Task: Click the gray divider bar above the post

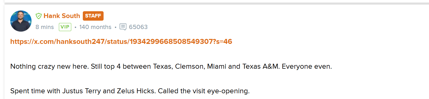Action: pos(217,4)
